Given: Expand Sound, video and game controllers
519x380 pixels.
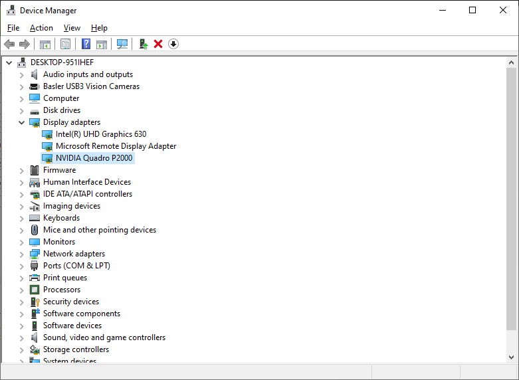Looking at the screenshot, I should tap(22, 337).
